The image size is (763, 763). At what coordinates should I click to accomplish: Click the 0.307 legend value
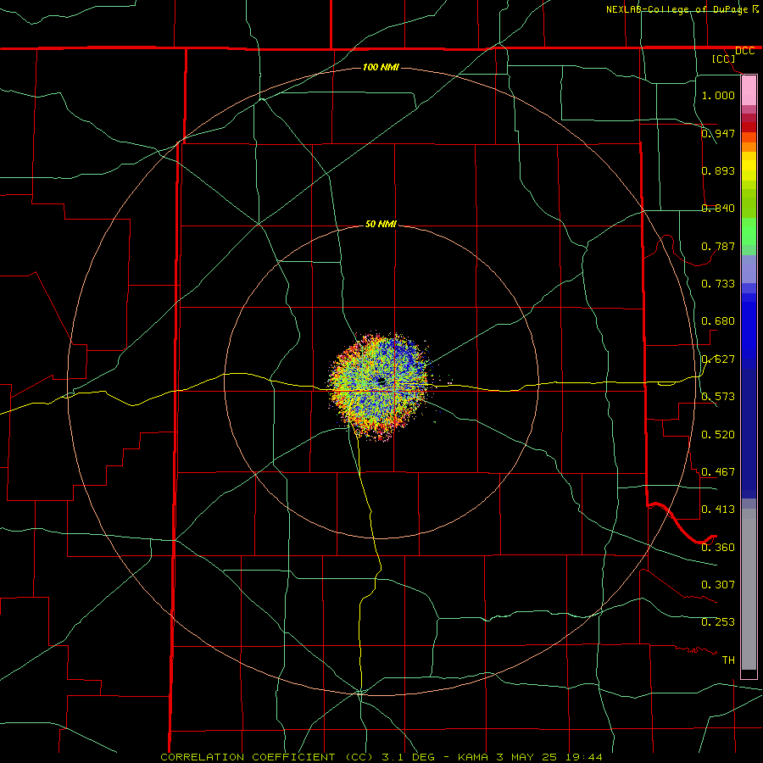[x=718, y=584]
